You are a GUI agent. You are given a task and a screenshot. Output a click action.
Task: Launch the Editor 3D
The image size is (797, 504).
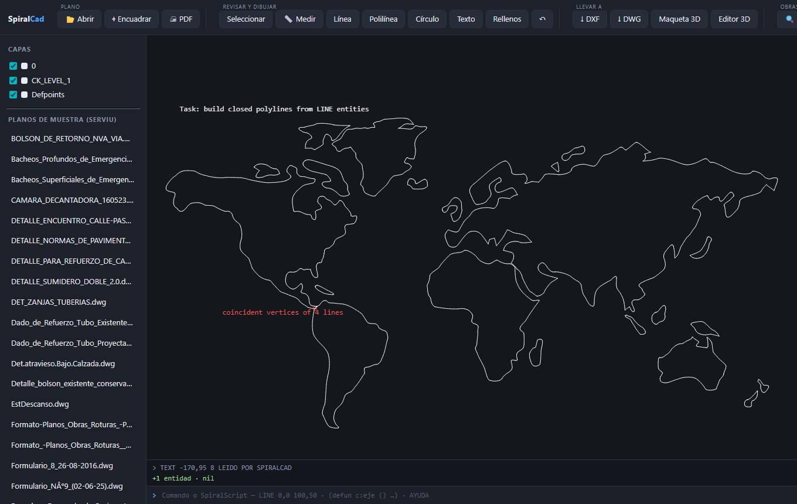tap(734, 19)
